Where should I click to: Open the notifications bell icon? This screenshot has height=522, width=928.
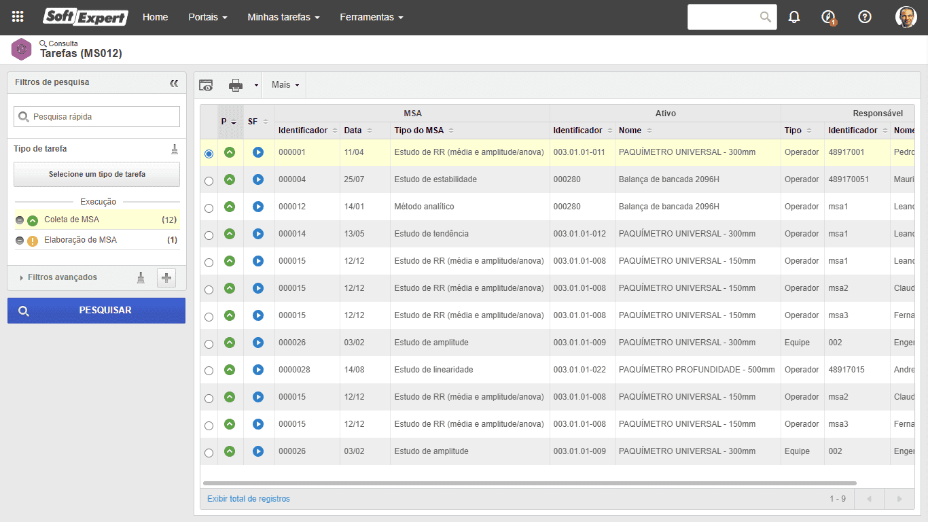click(x=794, y=17)
